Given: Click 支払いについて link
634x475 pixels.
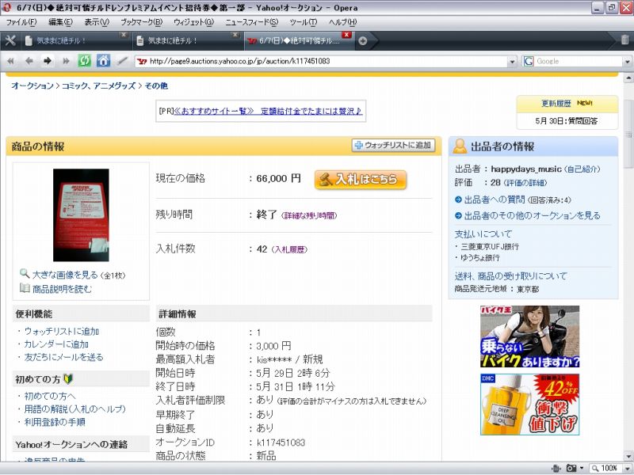Looking at the screenshot, I should pos(483,234).
